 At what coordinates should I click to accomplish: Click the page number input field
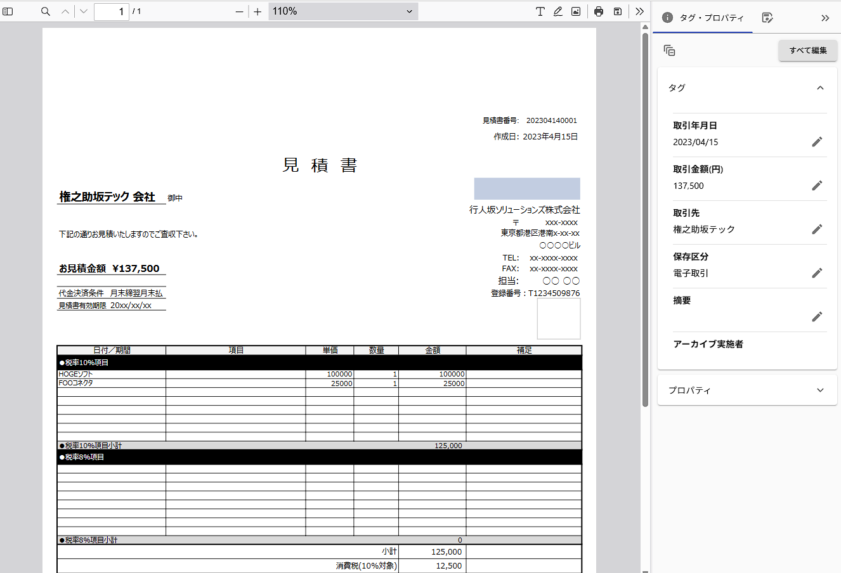point(111,11)
